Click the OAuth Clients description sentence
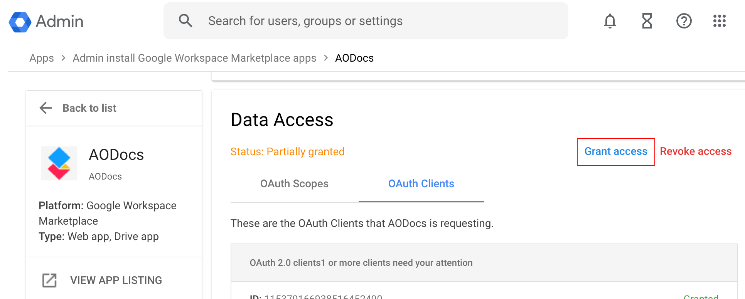Viewport: 745px width, 299px height. pos(362,223)
